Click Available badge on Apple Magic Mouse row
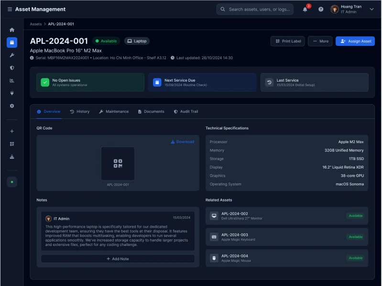382x286 pixels. click(x=355, y=258)
